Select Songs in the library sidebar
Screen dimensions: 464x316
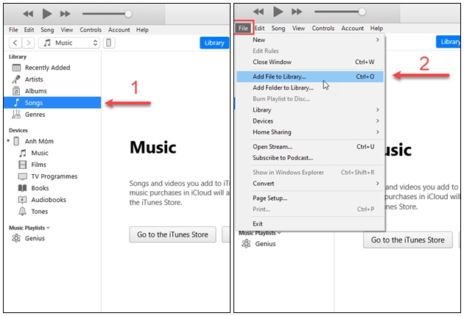pos(52,102)
